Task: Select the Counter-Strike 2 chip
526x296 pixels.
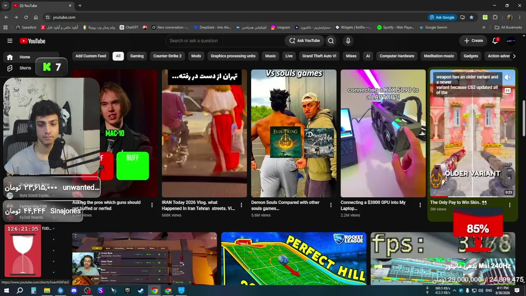Action: pyautogui.click(x=167, y=56)
